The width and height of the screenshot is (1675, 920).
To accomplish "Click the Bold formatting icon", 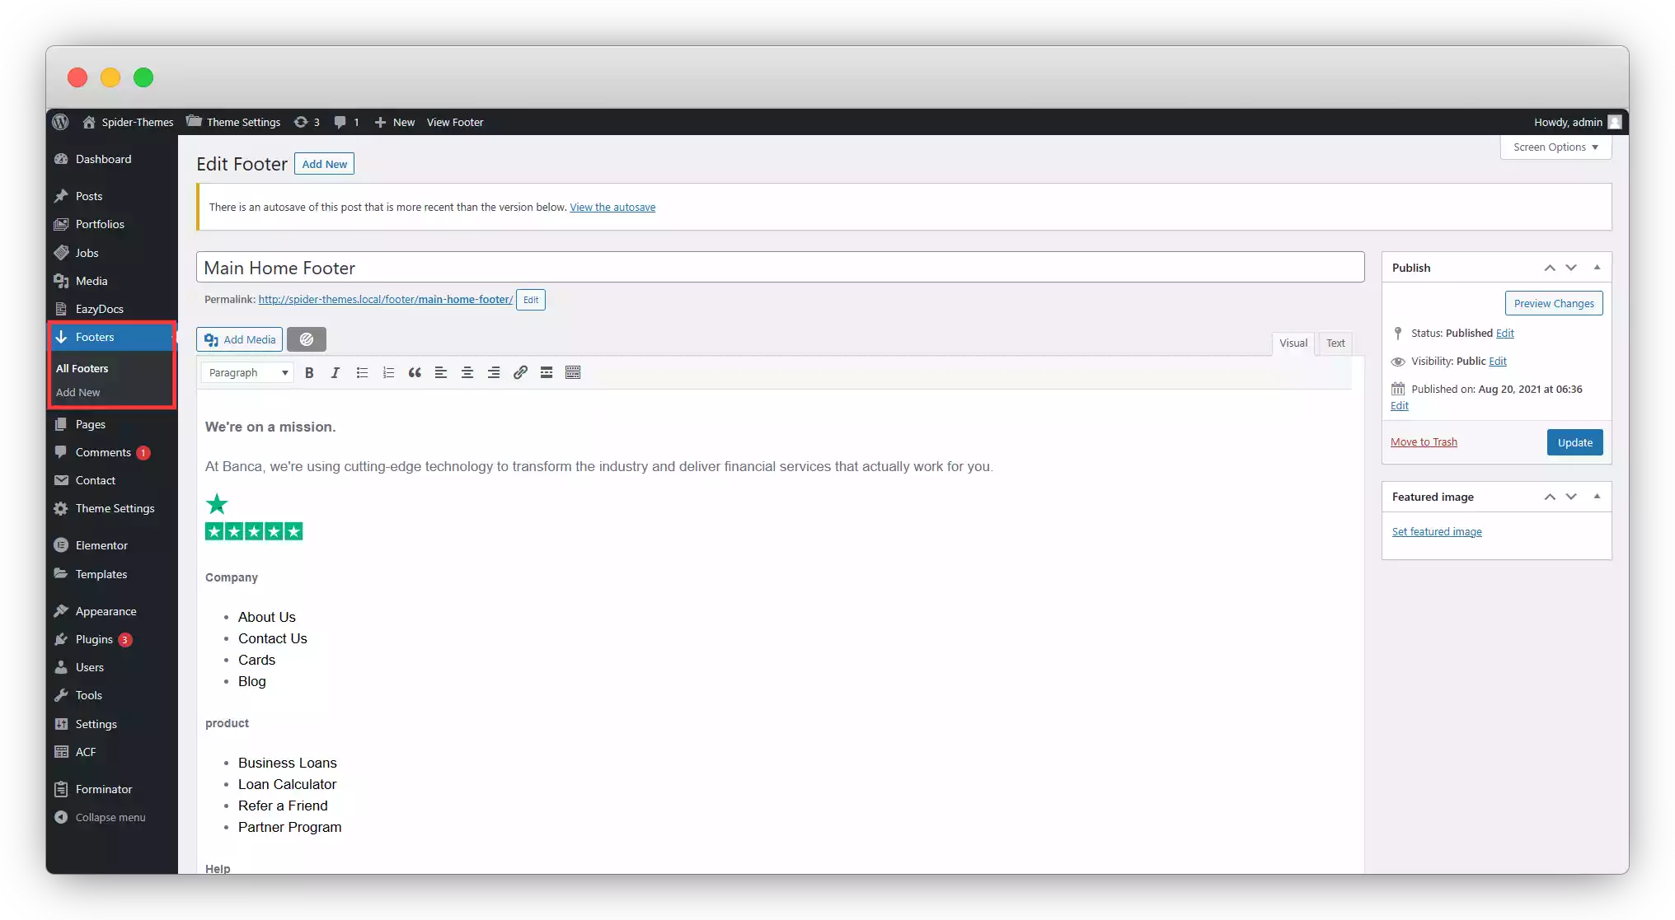I will tap(309, 373).
